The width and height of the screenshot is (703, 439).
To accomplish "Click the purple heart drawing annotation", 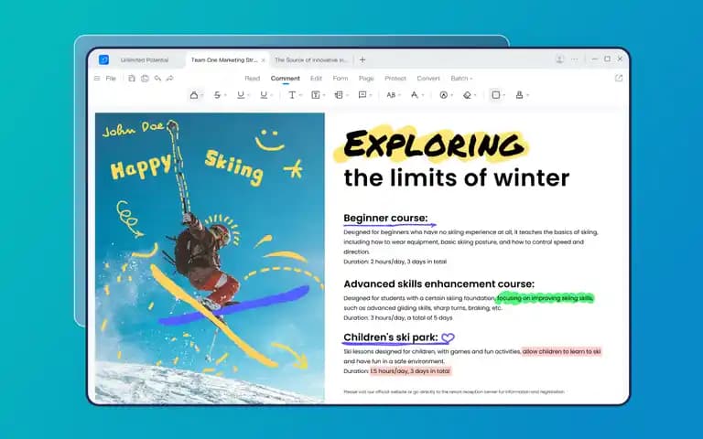I will coord(448,337).
